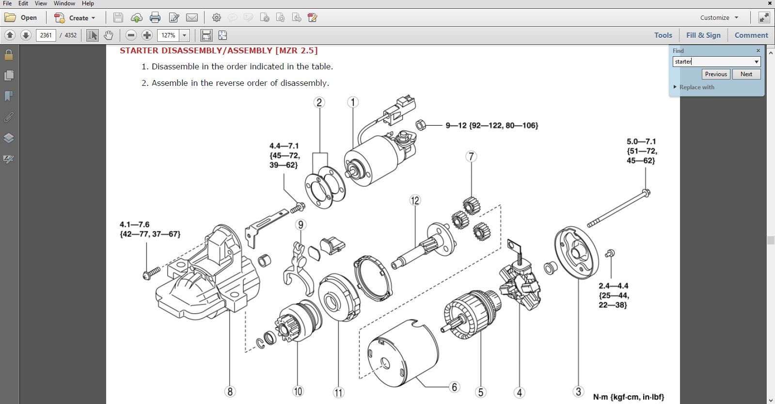The width and height of the screenshot is (775, 404).
Task: Select the Hand pan tool
Action: click(x=109, y=35)
